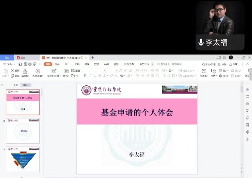The image size is (252, 178).
Task: Open the help question-mark icon in right sidebar
Action: point(247,118)
